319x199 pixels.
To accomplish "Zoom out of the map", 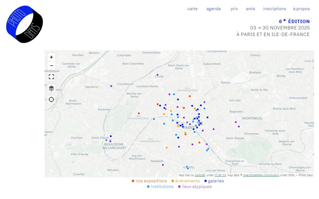I will [x=51, y=66].
